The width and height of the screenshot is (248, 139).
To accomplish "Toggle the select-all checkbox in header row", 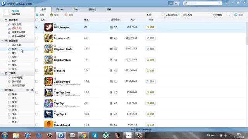I will 37,20.
